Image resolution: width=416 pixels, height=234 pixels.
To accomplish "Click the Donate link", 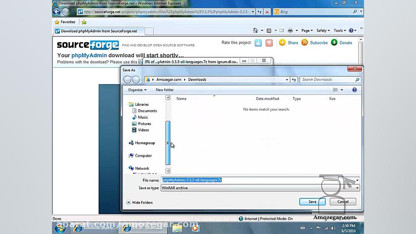I will click(346, 43).
